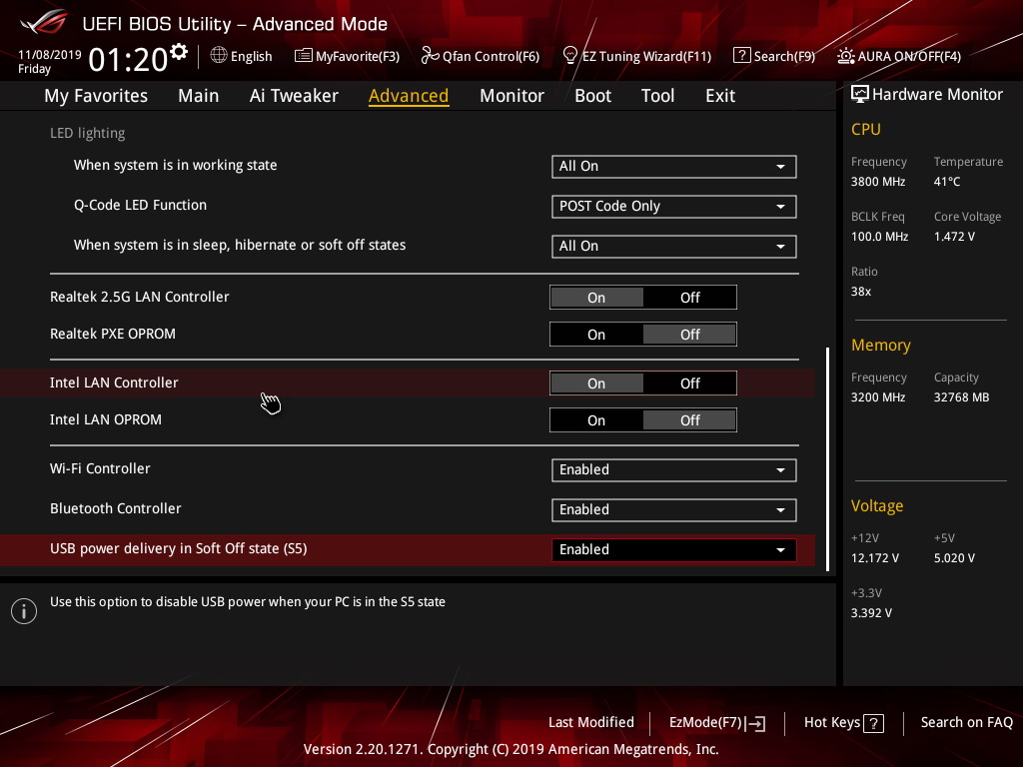This screenshot has width=1023, height=767.
Task: Click the ROG logo icon
Action: coord(44,22)
